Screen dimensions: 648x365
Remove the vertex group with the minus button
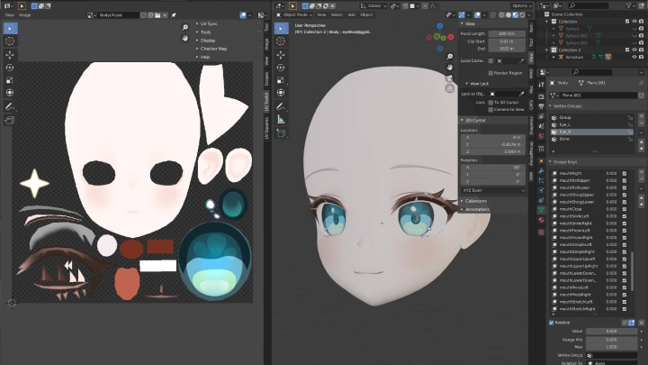(x=641, y=125)
